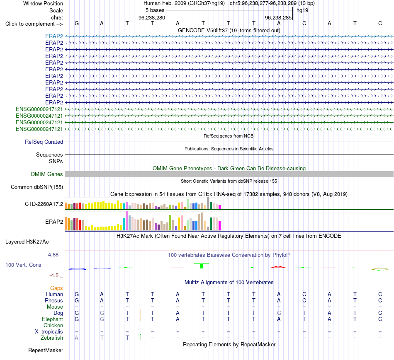Click the orange insertion mark in Elephant row
This screenshot has height=360, width=394.
[x=141, y=319]
